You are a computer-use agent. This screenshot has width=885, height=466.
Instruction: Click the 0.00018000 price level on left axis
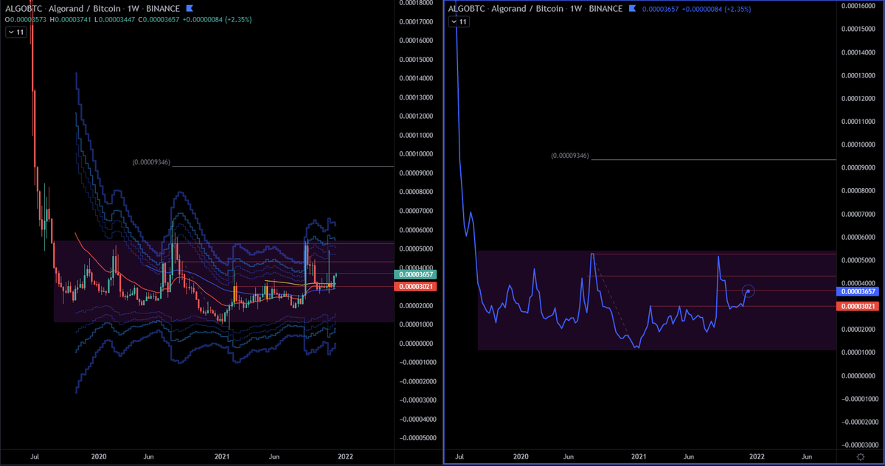click(417, 3)
